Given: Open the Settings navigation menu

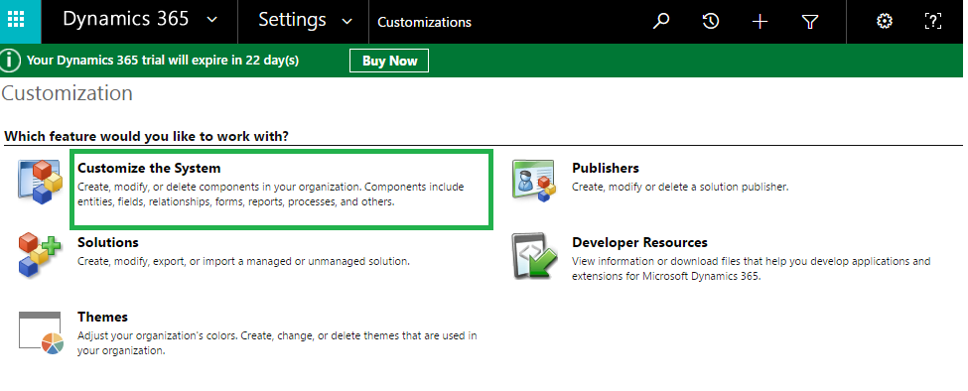Looking at the screenshot, I should pos(292,20).
